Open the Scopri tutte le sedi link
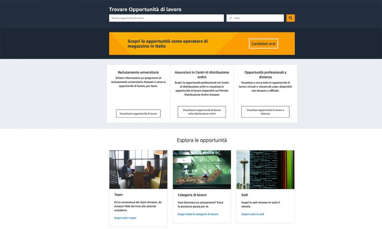 point(253,214)
